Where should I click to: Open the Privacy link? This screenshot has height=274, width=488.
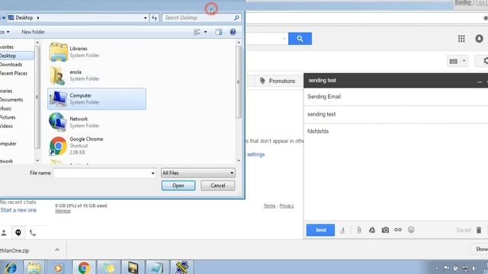[287, 206]
